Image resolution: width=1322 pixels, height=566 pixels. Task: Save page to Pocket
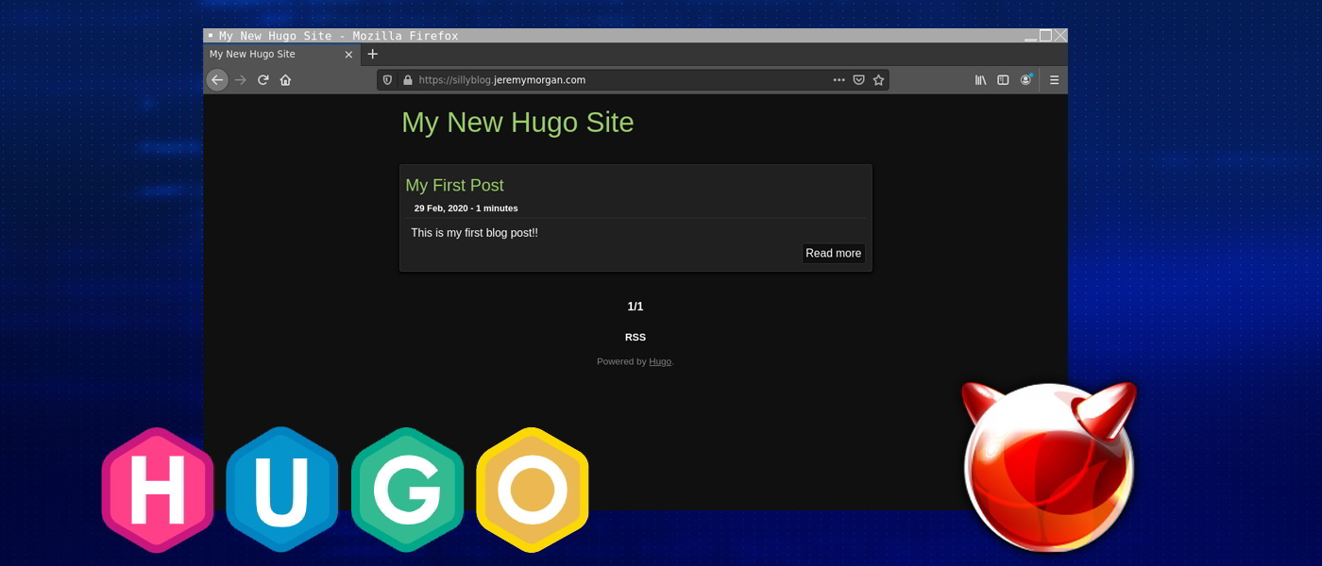tap(858, 80)
